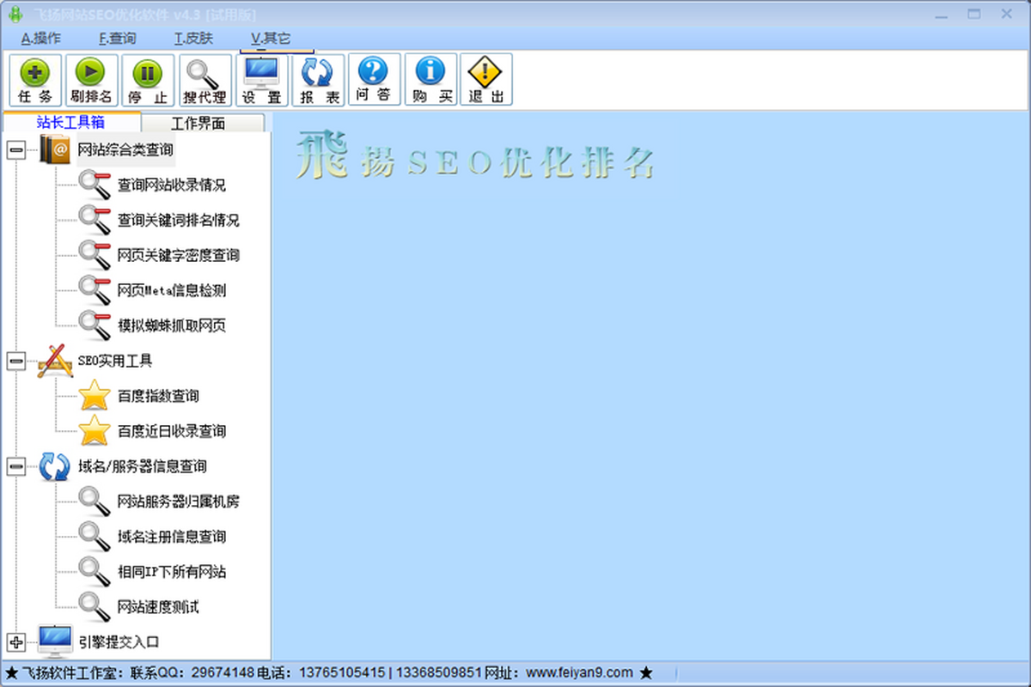Click the green 任务 add-task toolbar icon

35,81
